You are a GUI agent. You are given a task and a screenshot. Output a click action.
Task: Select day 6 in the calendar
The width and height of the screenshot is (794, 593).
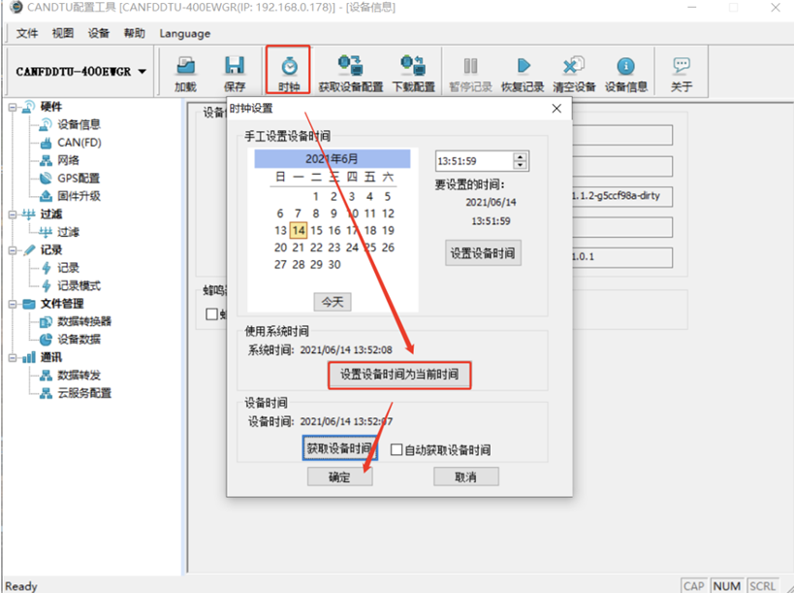coord(280,214)
